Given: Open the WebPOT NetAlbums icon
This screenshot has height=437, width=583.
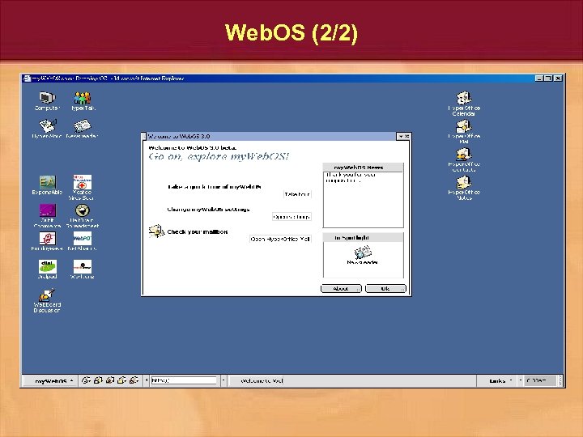Looking at the screenshot, I should 82,241.
